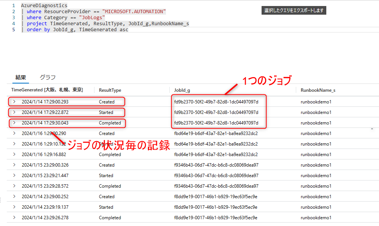This screenshot has width=379, height=226.
Task: Click JobId f8dd9e19 in the 23:29:00.252 row
Action: coord(216,197)
